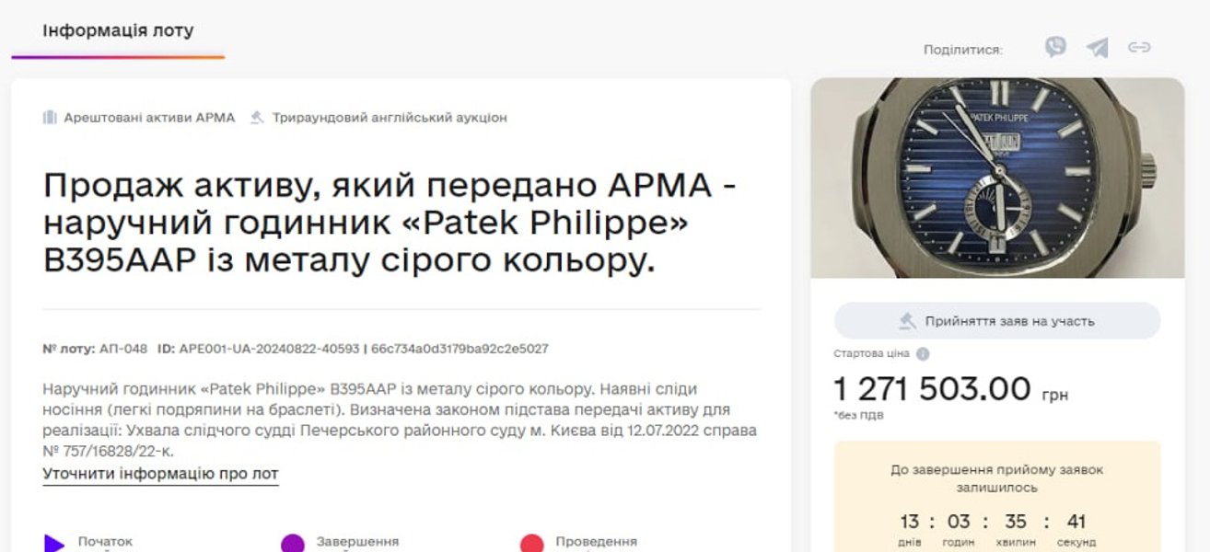Click the purple Завершення circle icon

pyautogui.click(x=293, y=544)
